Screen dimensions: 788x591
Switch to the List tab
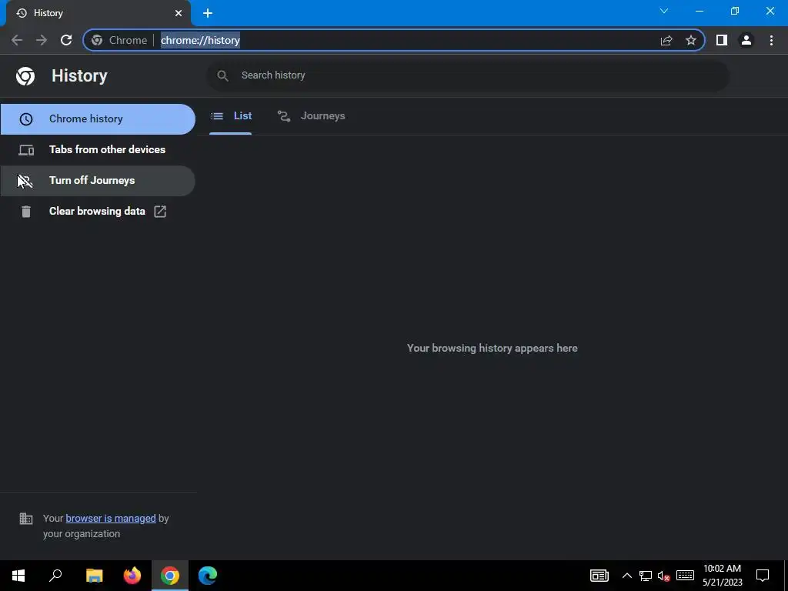(x=231, y=116)
